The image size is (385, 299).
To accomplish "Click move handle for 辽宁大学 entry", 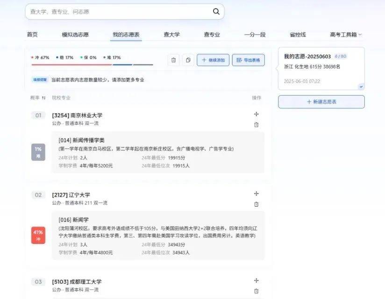I will (x=256, y=194).
